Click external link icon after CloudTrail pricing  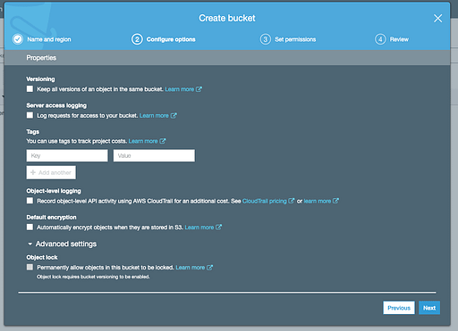click(x=292, y=201)
